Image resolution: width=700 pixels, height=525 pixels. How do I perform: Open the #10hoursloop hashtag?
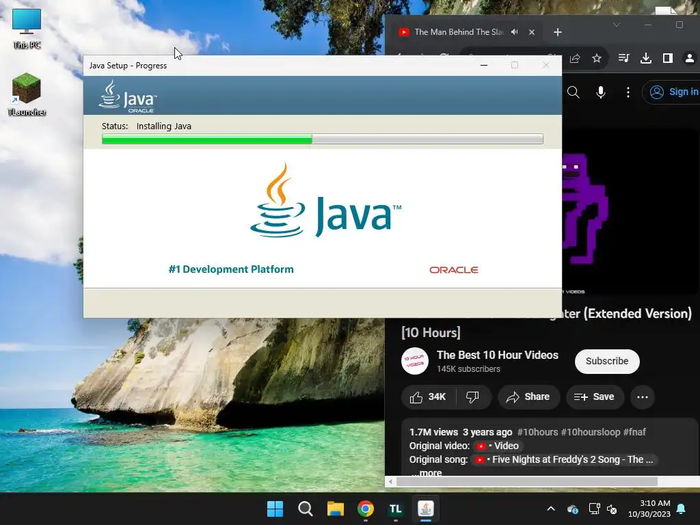coord(591,432)
